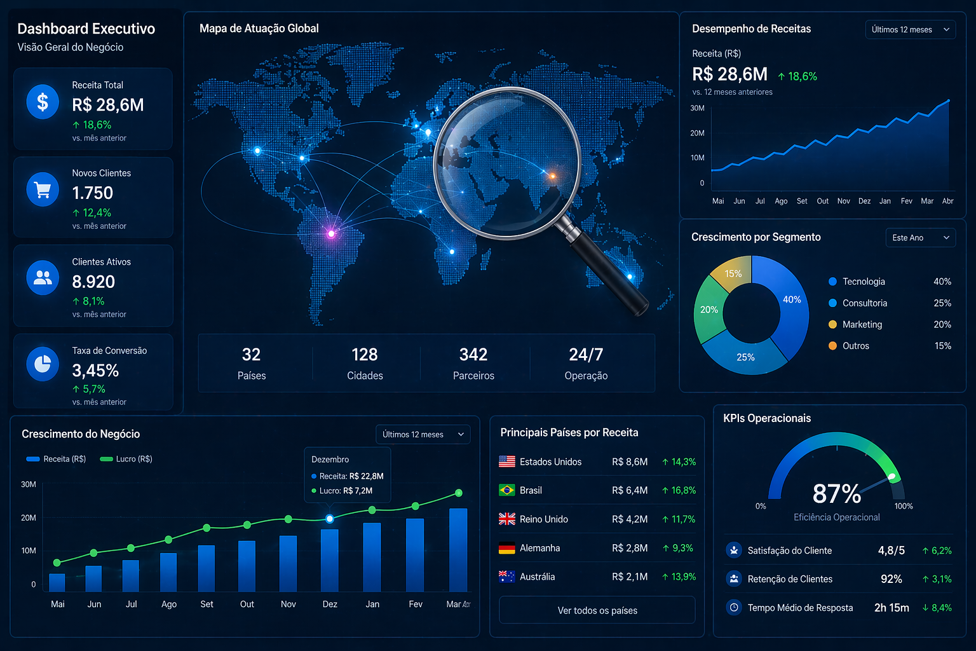
Task: Open Desempenho de Receitas period dropdown
Action: pyautogui.click(x=910, y=30)
